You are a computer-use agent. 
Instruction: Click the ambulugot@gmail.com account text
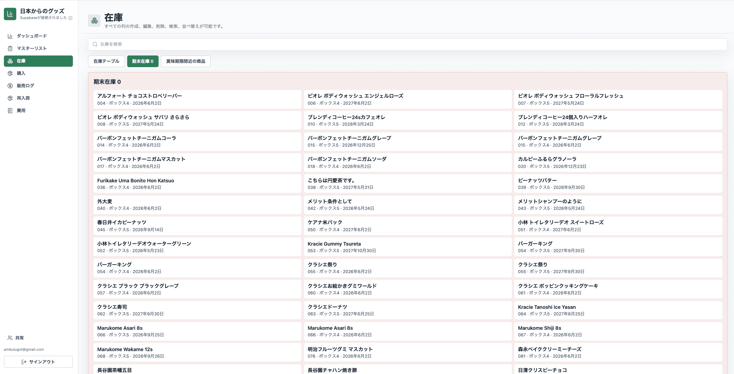(x=24, y=350)
